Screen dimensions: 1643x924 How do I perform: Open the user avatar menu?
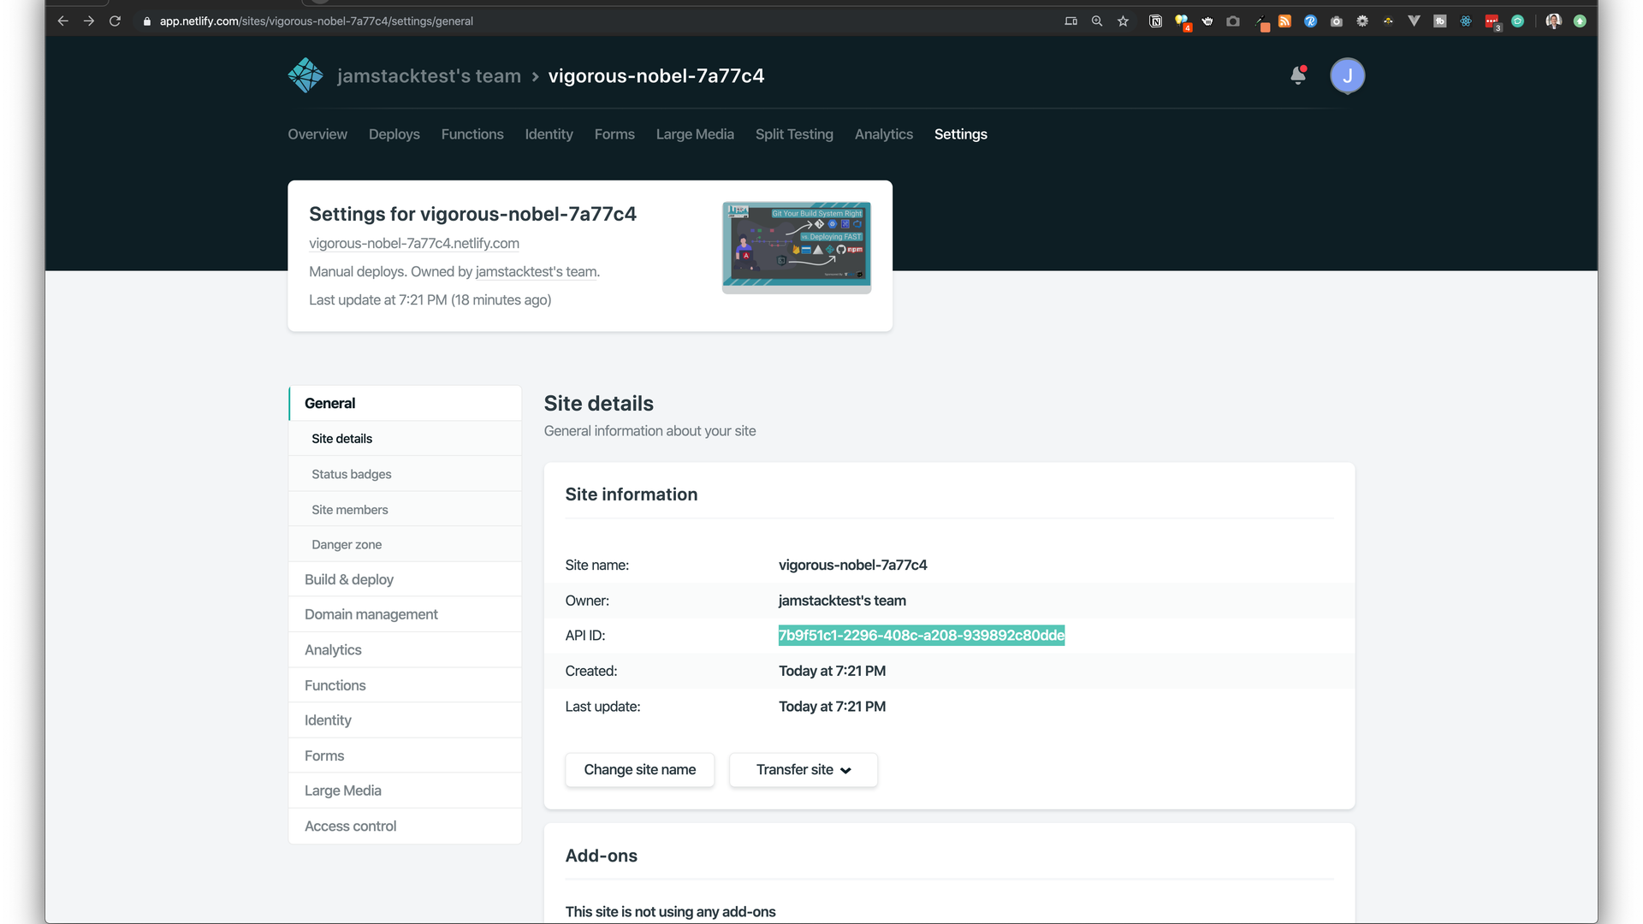pos(1347,75)
